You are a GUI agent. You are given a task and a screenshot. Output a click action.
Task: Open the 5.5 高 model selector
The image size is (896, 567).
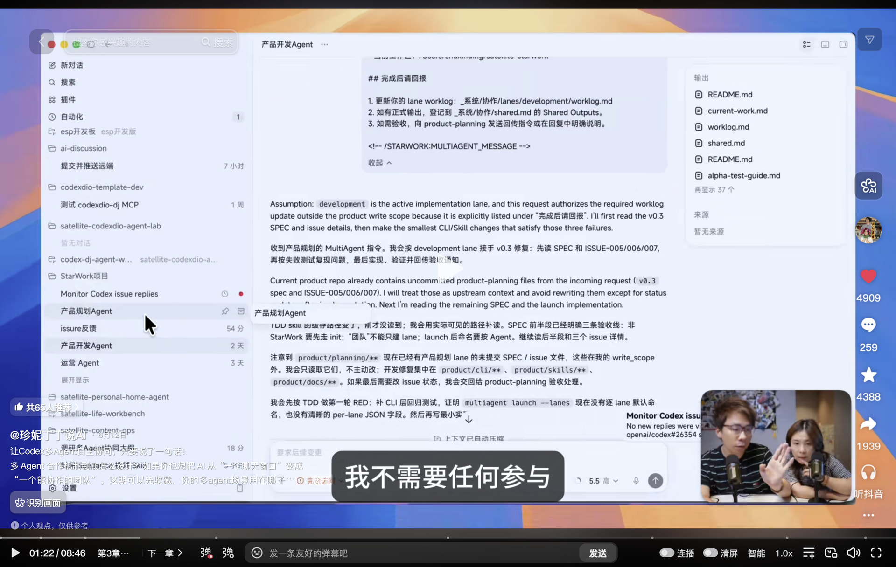click(x=603, y=481)
